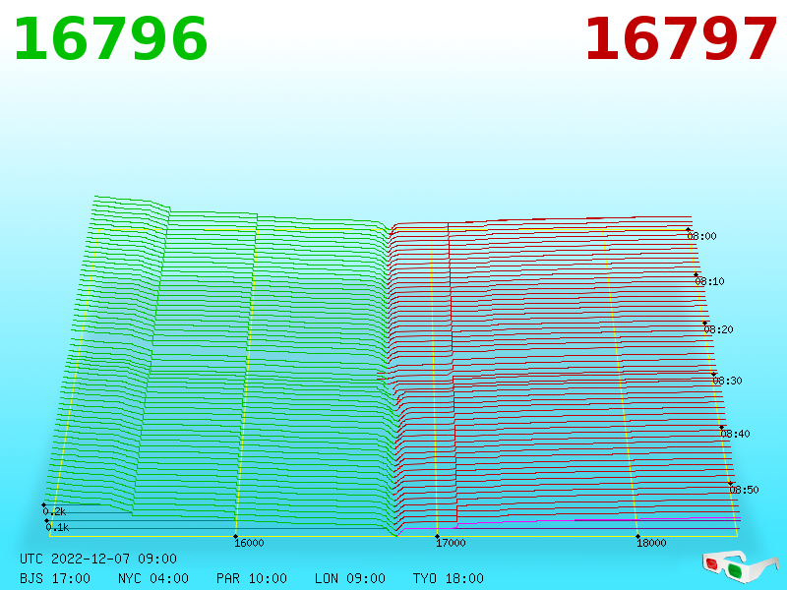The width and height of the screenshot is (787, 590).
Task: Click the UTC 2022-12-07 09:00 timestamp
Action: pyautogui.click(x=98, y=559)
